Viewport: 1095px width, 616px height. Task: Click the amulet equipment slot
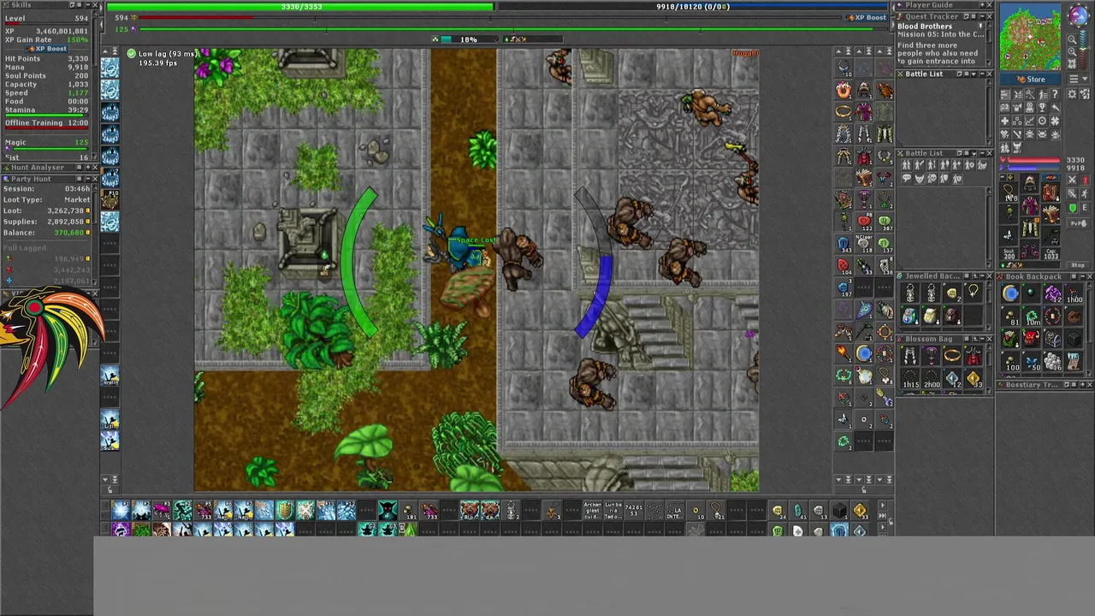click(1009, 192)
